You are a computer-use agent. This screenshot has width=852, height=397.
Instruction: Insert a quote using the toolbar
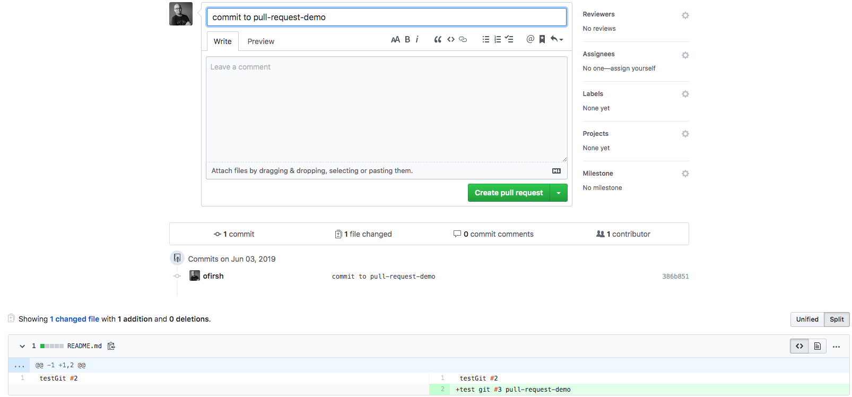(x=438, y=39)
